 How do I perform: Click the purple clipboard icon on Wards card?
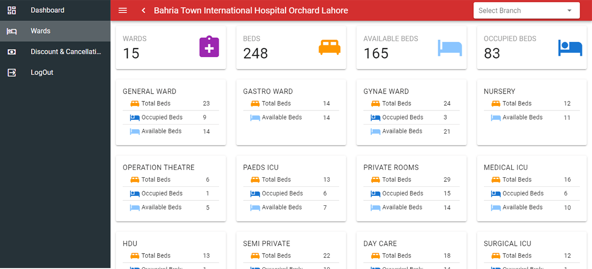209,47
